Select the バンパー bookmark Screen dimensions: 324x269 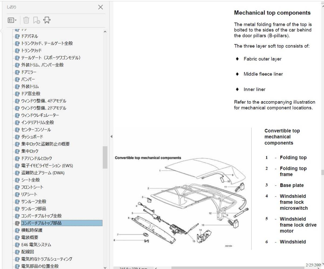tap(28, 79)
